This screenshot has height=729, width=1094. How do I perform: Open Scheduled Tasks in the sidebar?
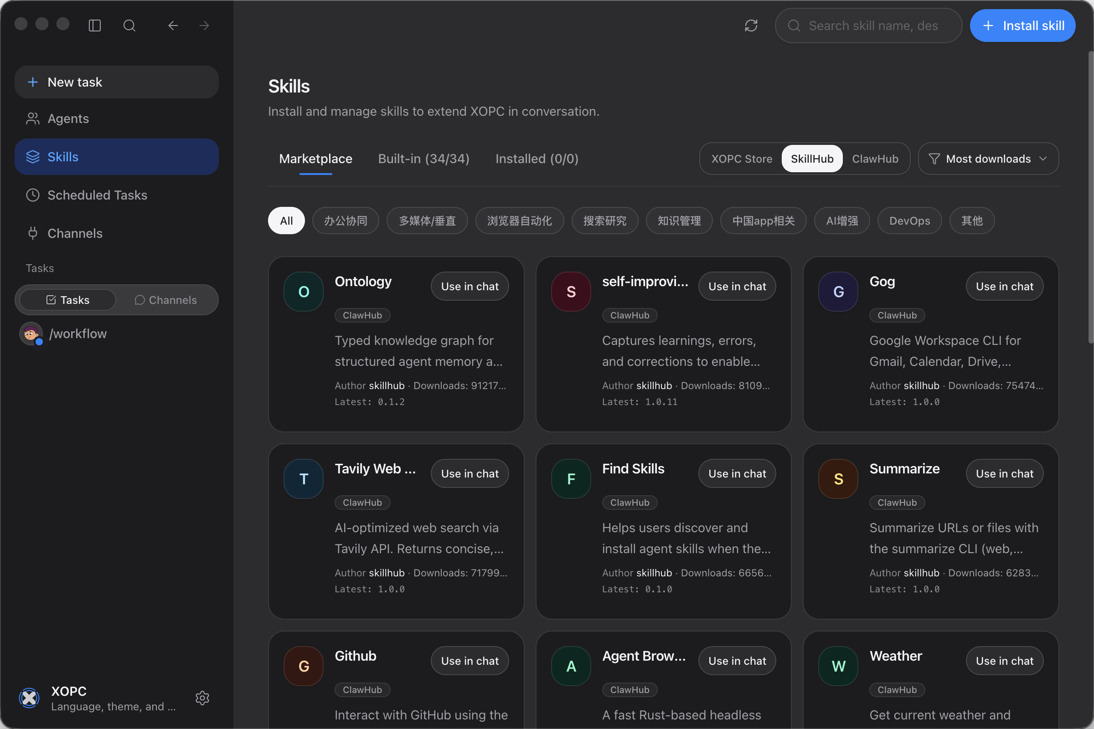click(x=117, y=195)
